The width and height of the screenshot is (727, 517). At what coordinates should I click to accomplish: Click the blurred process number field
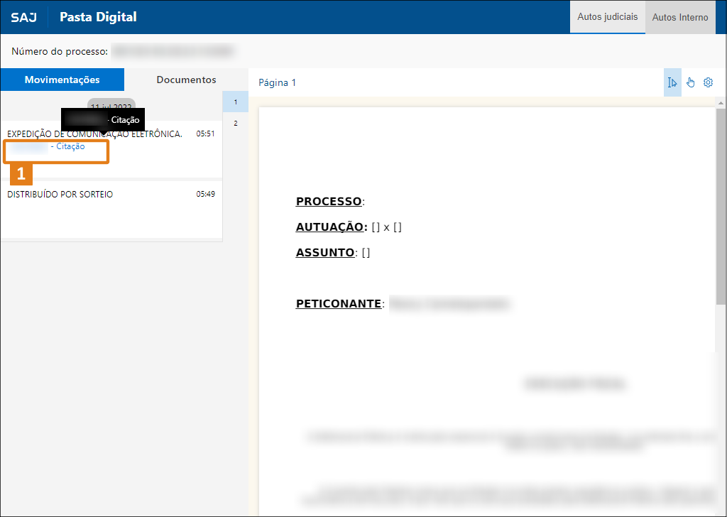pos(173,51)
